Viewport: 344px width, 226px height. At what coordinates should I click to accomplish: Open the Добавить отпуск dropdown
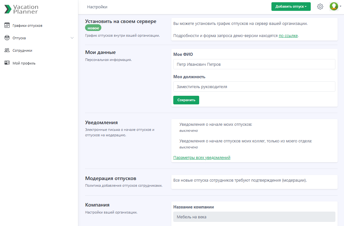[291, 6]
